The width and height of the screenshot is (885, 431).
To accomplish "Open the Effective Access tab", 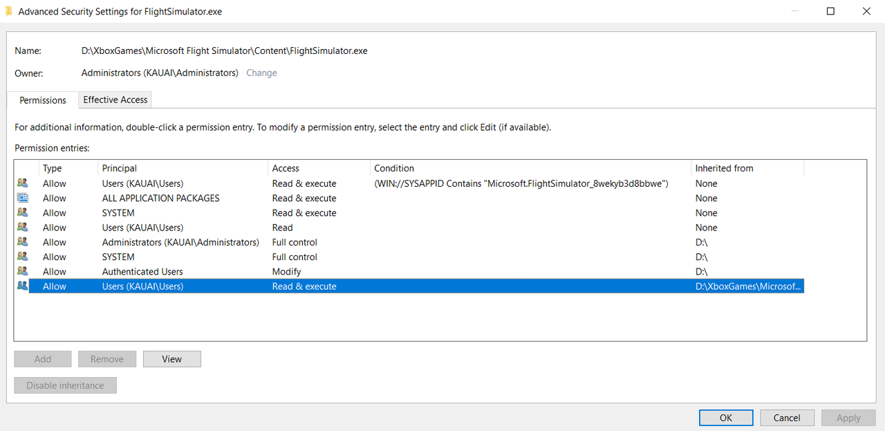I will pos(115,100).
